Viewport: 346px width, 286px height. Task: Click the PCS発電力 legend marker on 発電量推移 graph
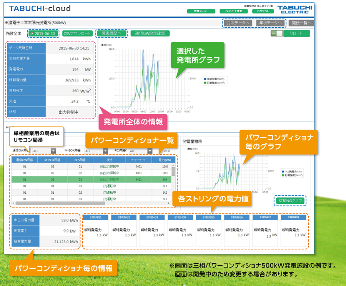coord(283,171)
